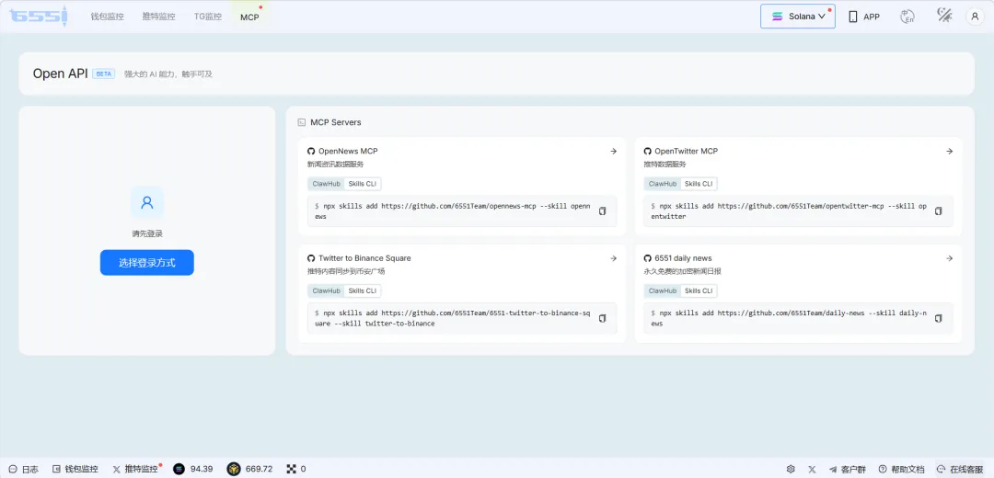Select Skills CLI tab in the Twitter to Binance Square card
This screenshot has height=478, width=994.
[363, 291]
